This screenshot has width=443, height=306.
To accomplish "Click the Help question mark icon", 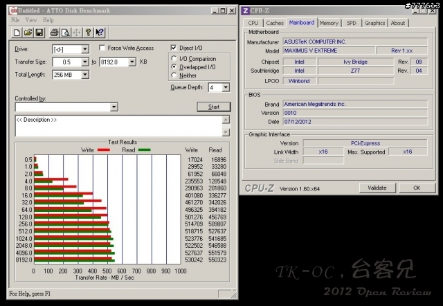I will (88, 33).
